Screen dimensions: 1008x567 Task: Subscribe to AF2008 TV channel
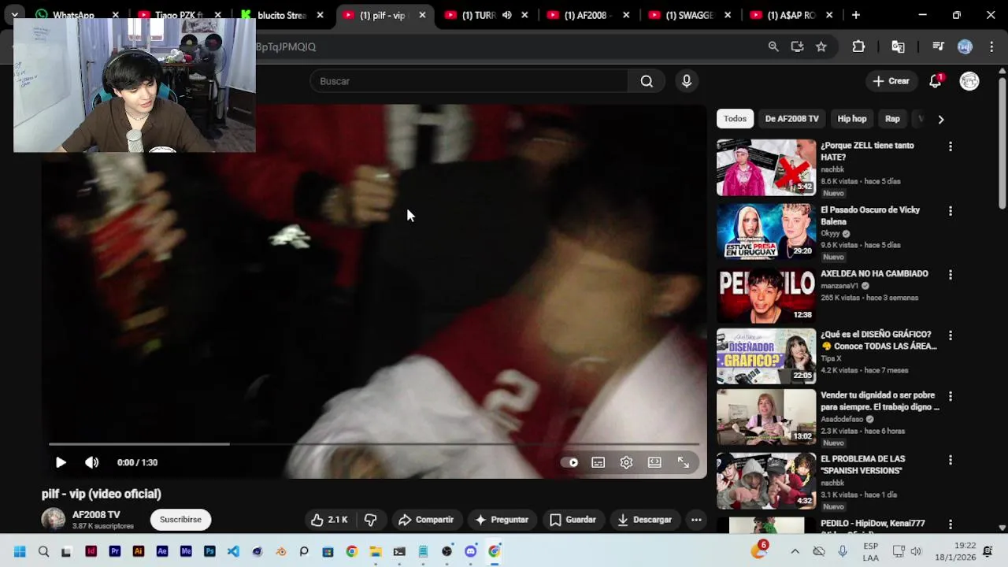[180, 520]
